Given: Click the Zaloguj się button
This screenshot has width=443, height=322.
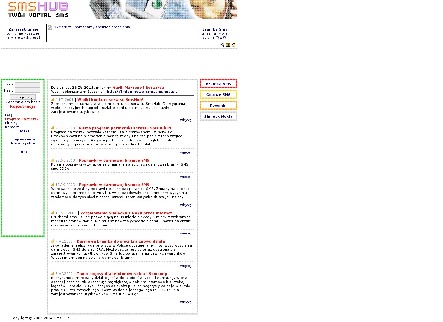Looking at the screenshot, I should (23, 97).
